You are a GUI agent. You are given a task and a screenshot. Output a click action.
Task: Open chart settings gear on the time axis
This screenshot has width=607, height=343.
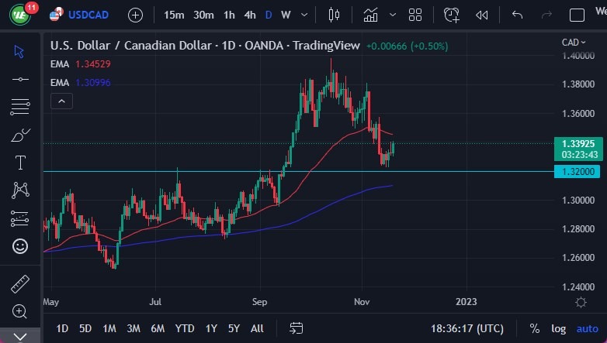coord(581,302)
